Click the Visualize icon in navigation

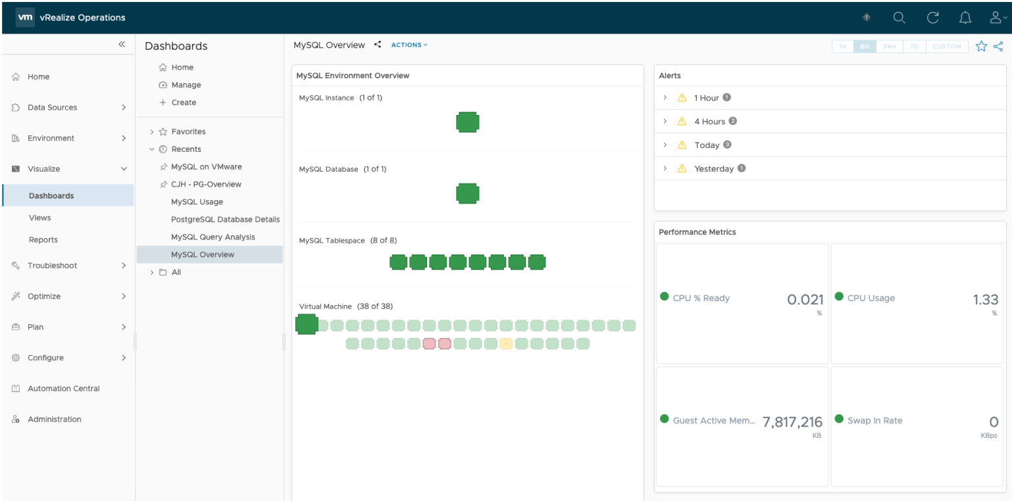coord(16,169)
